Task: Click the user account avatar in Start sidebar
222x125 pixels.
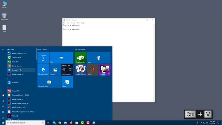Action: click(3, 95)
